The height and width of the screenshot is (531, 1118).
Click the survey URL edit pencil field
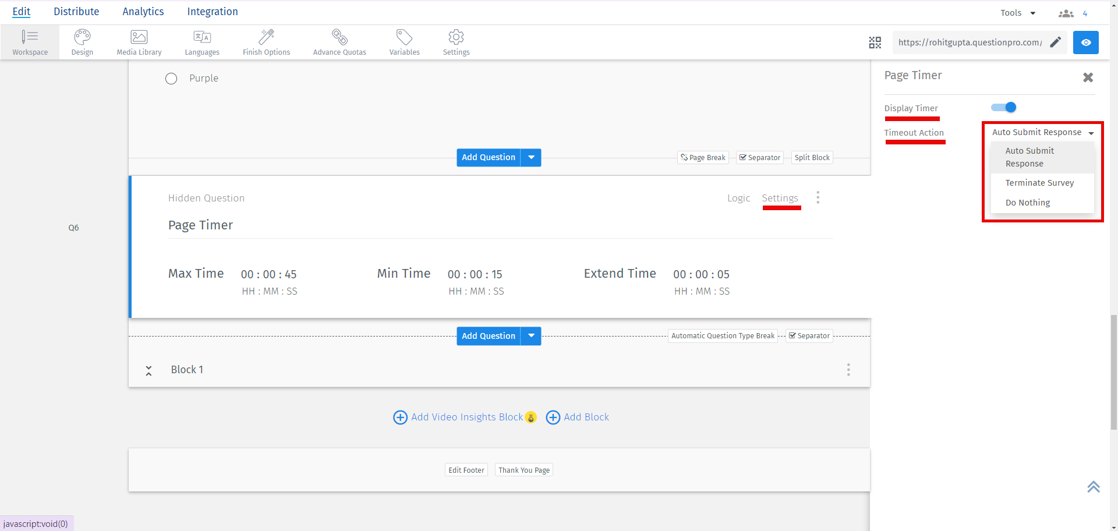tap(1057, 42)
